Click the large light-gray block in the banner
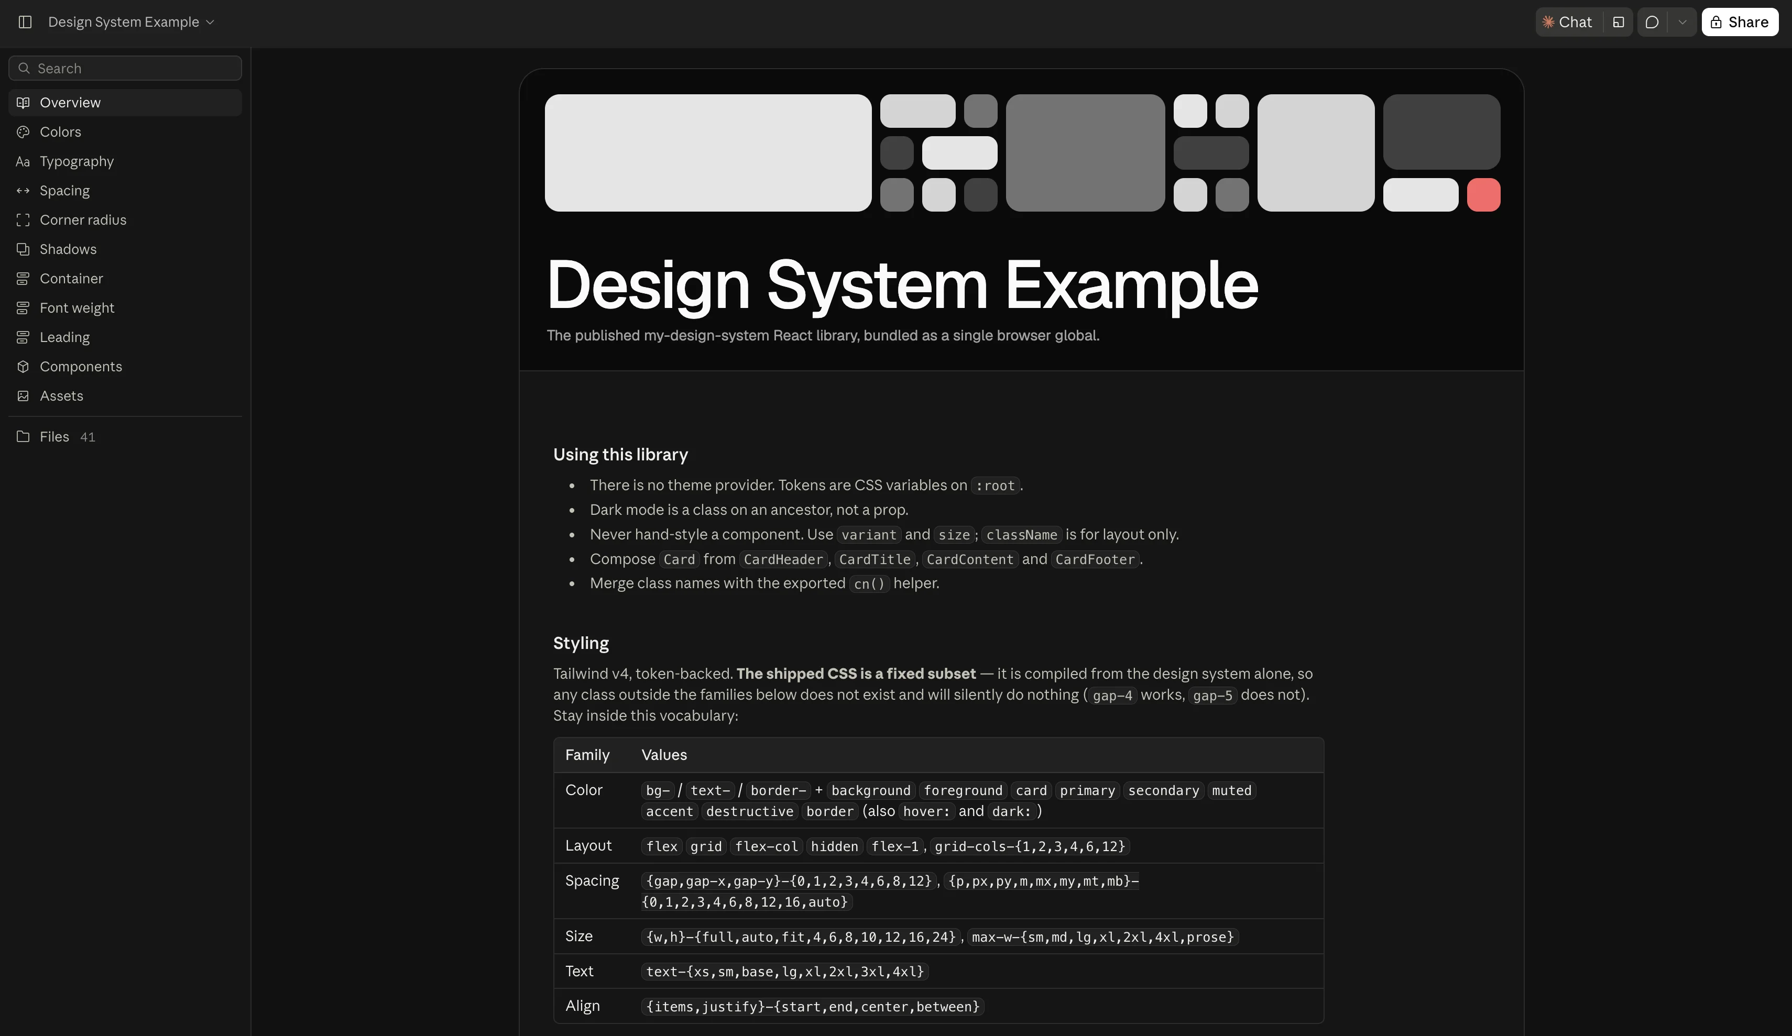The height and width of the screenshot is (1036, 1792). [707, 153]
